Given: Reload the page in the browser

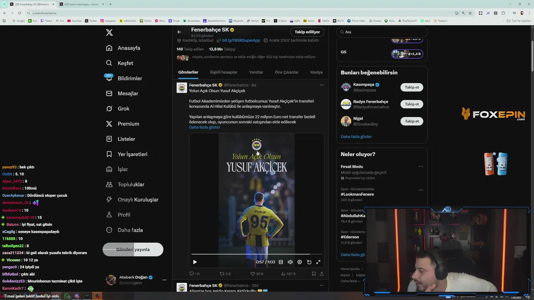Looking at the screenshot, I should (19, 13).
